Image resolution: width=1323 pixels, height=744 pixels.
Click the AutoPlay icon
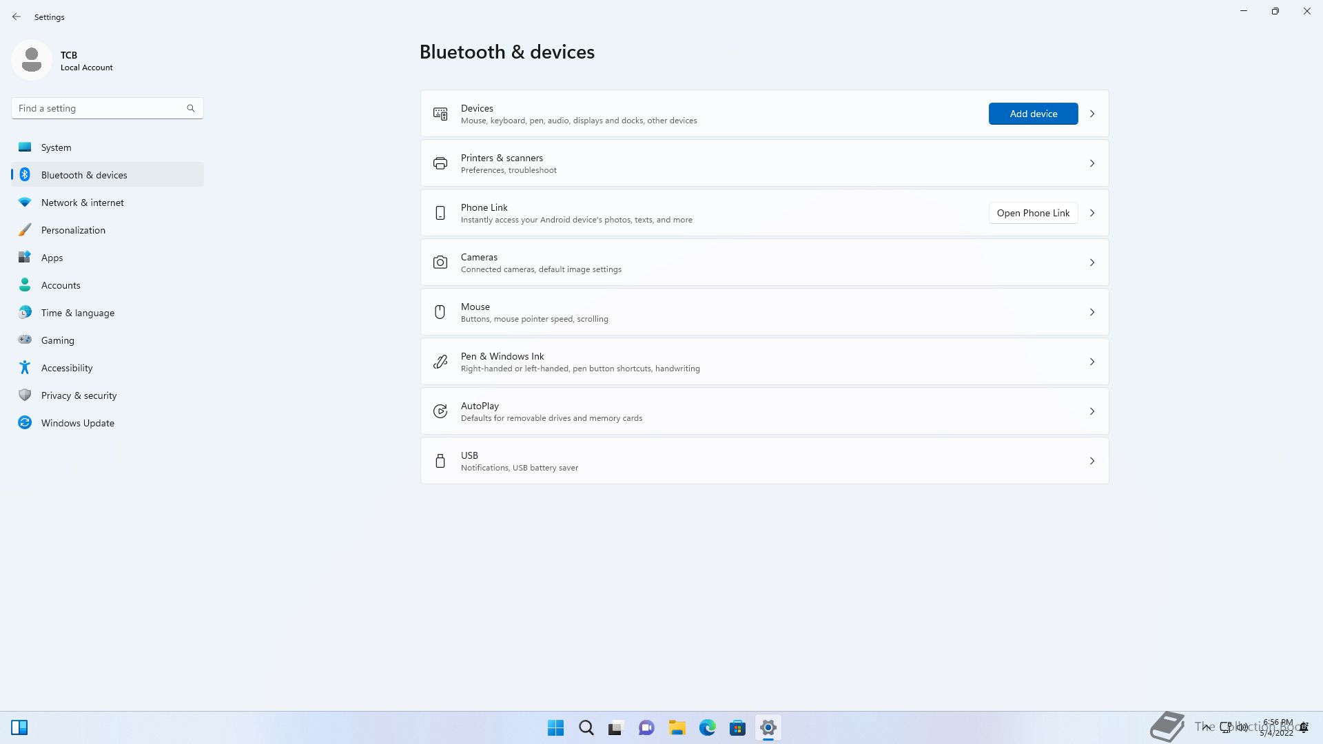coord(440,411)
